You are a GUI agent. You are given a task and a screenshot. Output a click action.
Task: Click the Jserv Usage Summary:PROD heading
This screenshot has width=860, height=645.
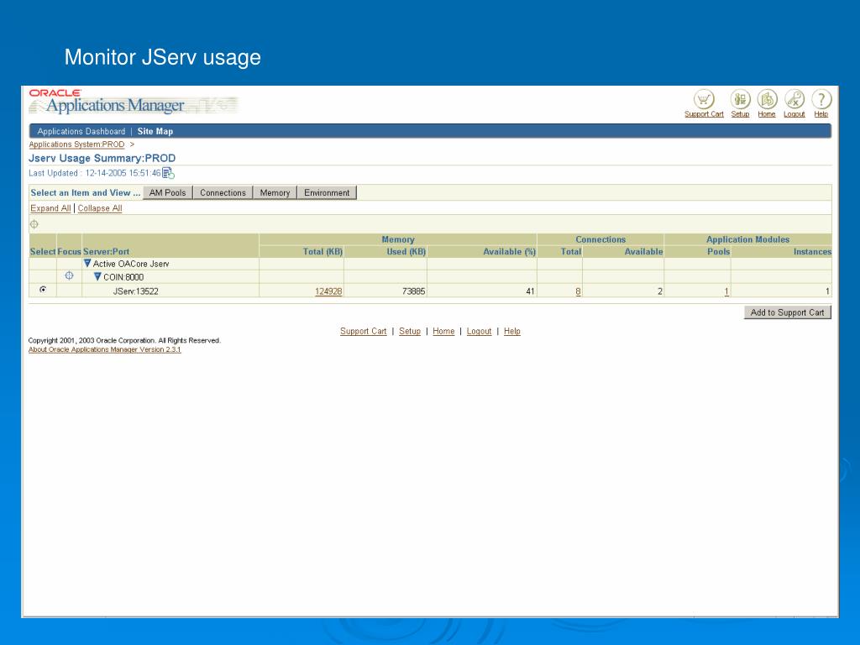point(102,158)
